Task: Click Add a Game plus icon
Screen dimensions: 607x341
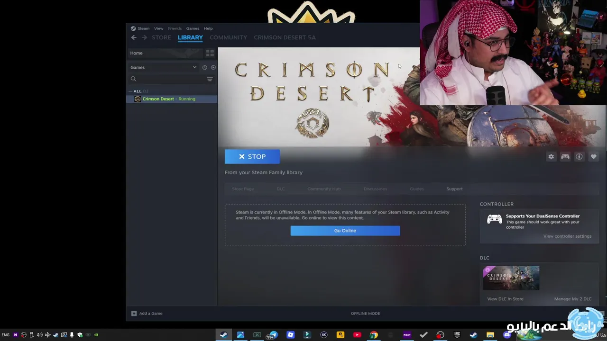Action: point(134,314)
